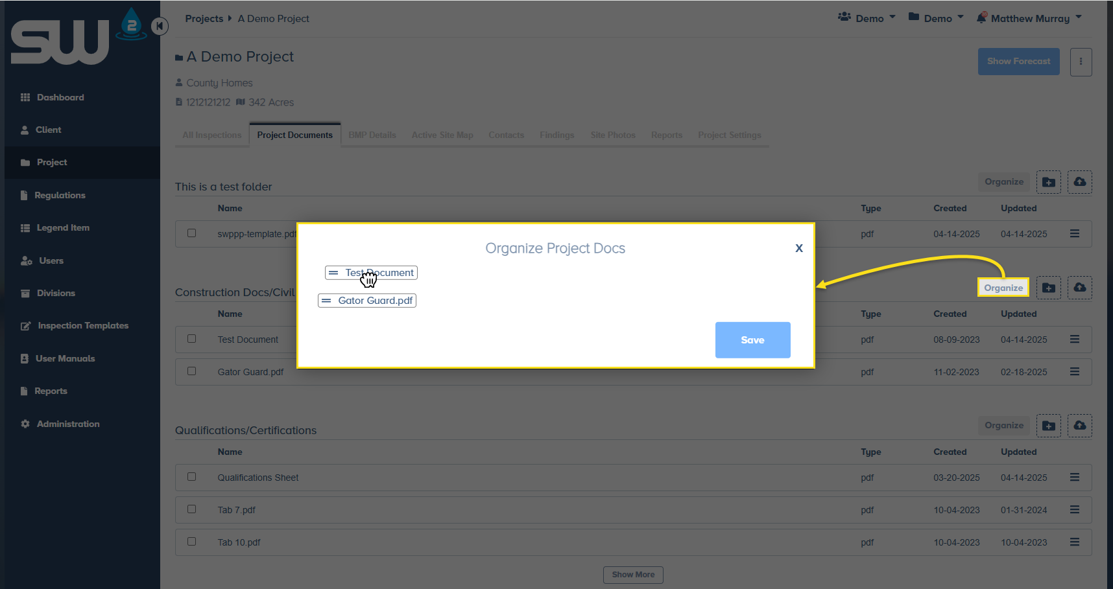Click the Show More button
1113x589 pixels.
coord(633,575)
